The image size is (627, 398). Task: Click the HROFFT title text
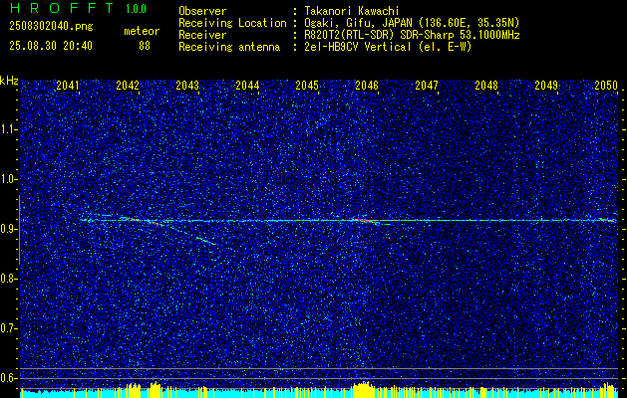pyautogui.click(x=61, y=9)
